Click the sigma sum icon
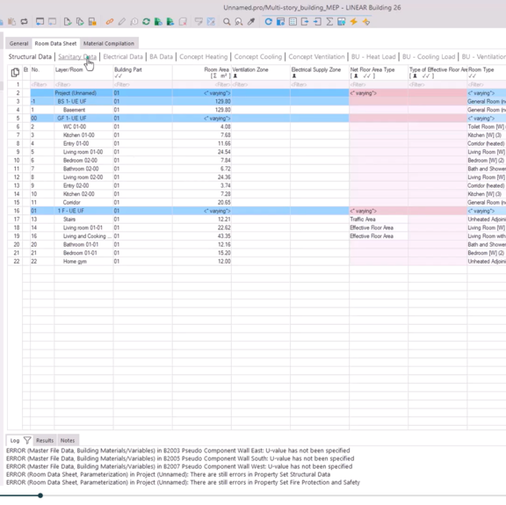Image resolution: width=506 pixels, height=505 pixels. click(329, 22)
